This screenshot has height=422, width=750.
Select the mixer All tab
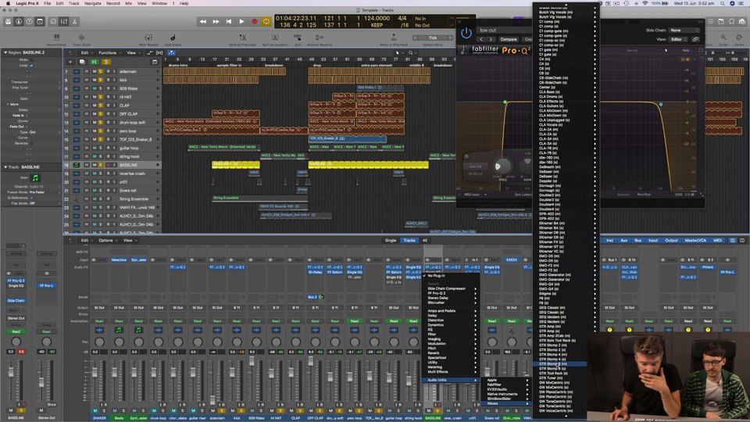tap(425, 241)
